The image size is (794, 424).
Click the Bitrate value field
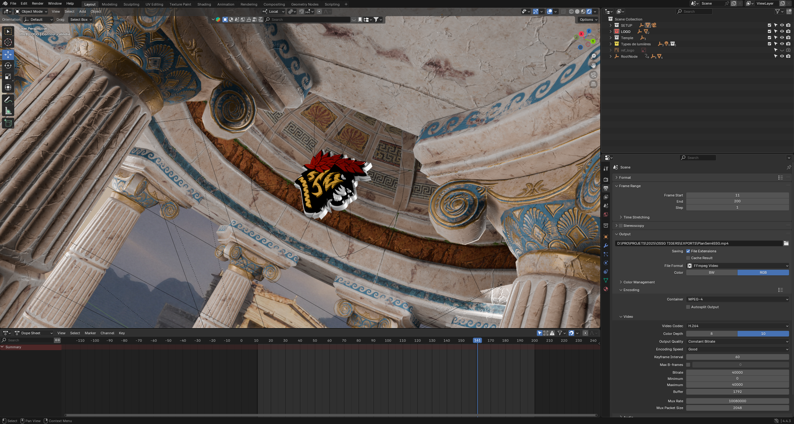point(737,372)
